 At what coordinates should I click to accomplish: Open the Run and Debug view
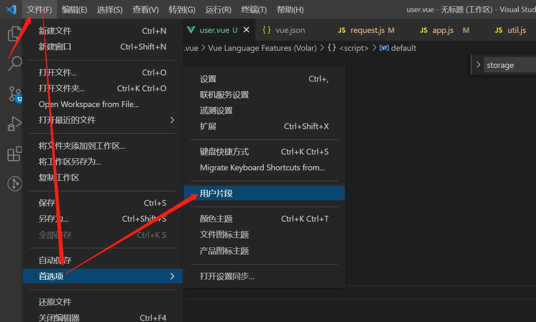tap(15, 124)
